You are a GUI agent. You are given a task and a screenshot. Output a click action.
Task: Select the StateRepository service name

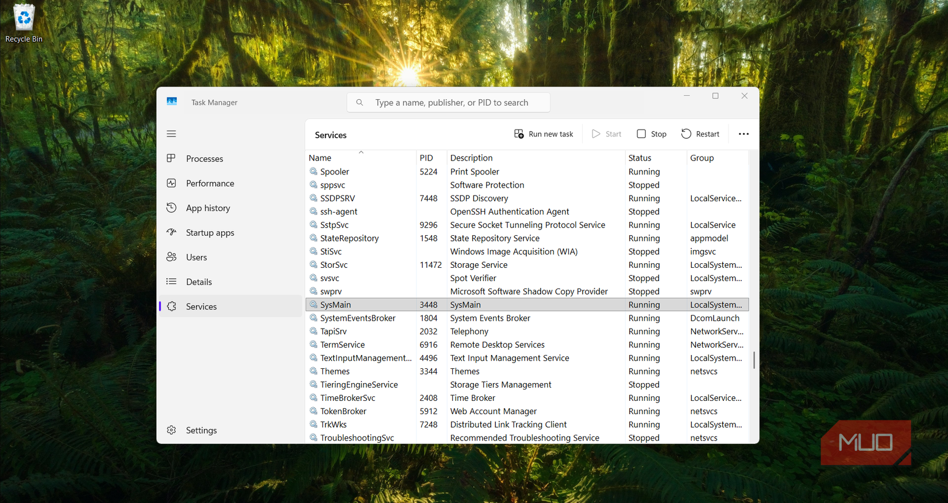click(x=349, y=238)
